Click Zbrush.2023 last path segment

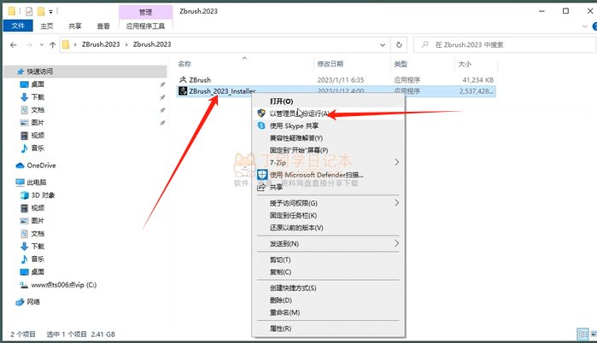coord(152,44)
